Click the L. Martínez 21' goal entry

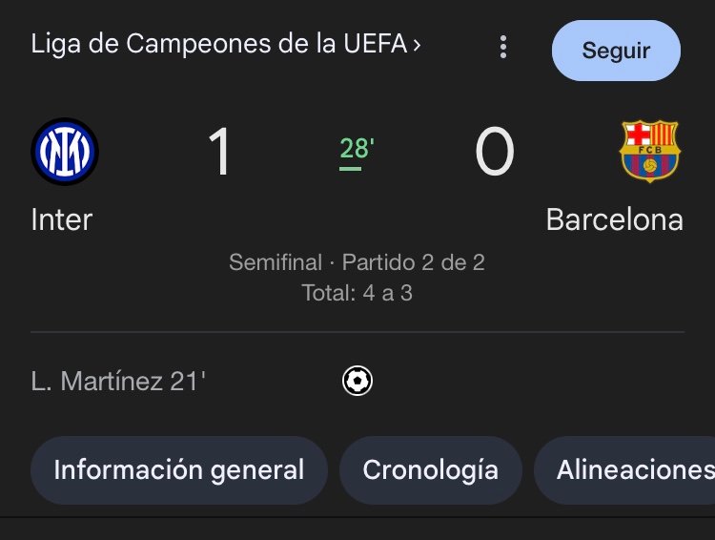point(118,382)
